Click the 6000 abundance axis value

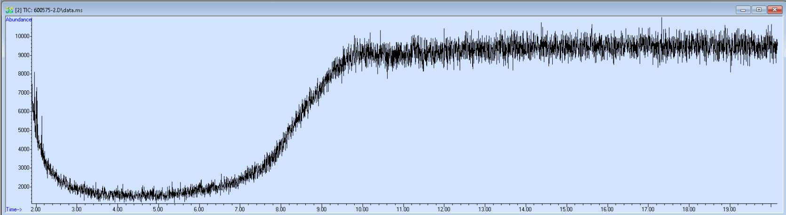point(23,111)
